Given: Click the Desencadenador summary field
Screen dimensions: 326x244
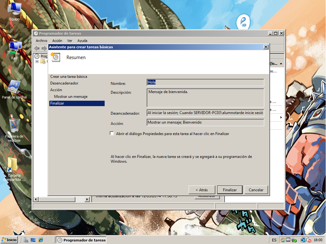Looking at the screenshot, I should click(205, 113).
